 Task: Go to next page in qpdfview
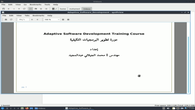tap(37, 20)
